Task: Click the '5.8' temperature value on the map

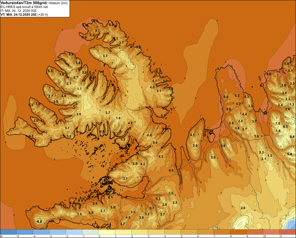Action: click(95, 203)
